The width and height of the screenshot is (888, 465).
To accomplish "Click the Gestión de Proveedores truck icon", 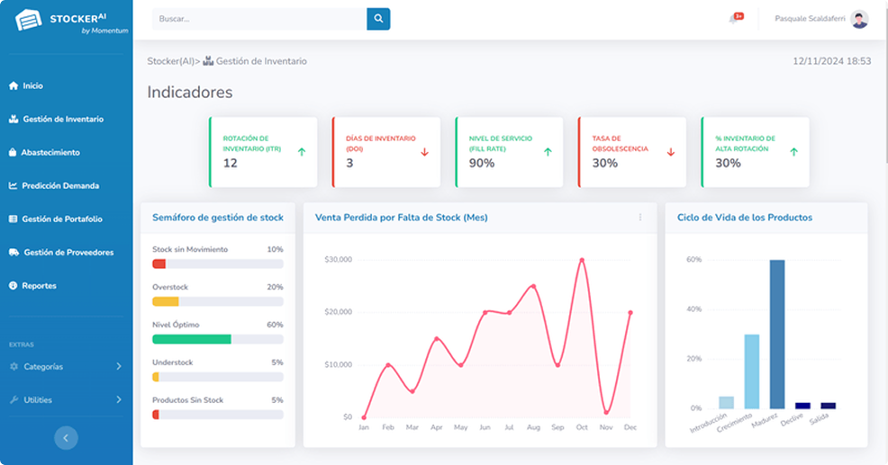I will pyautogui.click(x=13, y=253).
